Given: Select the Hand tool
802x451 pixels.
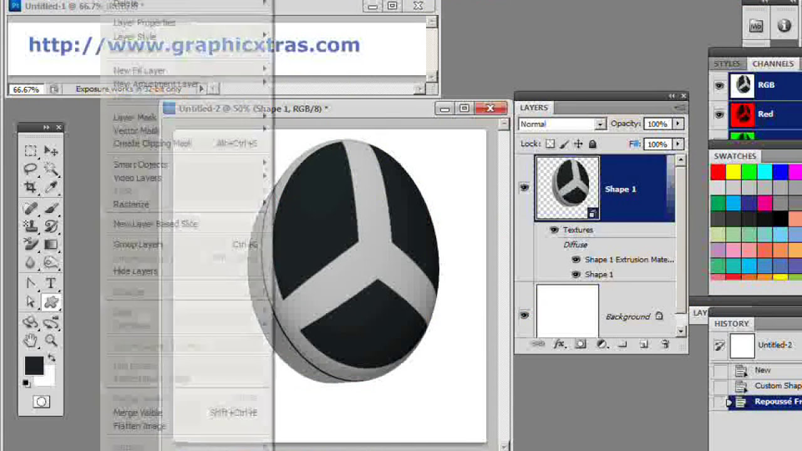Looking at the screenshot, I should click(30, 341).
